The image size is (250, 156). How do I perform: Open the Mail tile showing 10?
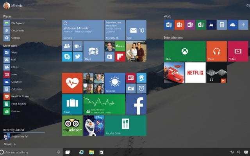136,30
